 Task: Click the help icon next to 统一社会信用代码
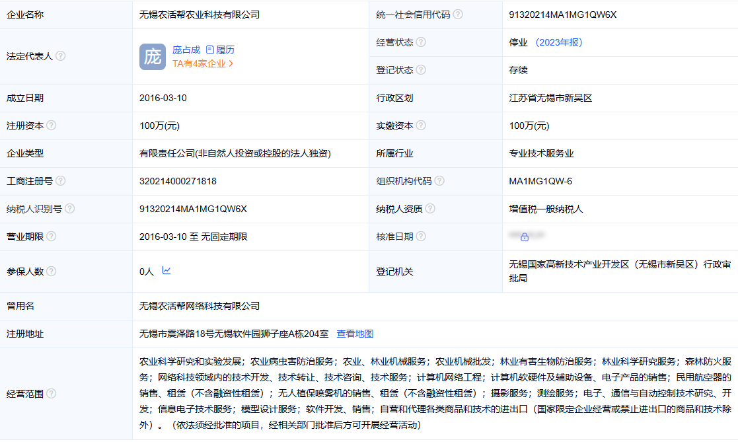(457, 15)
